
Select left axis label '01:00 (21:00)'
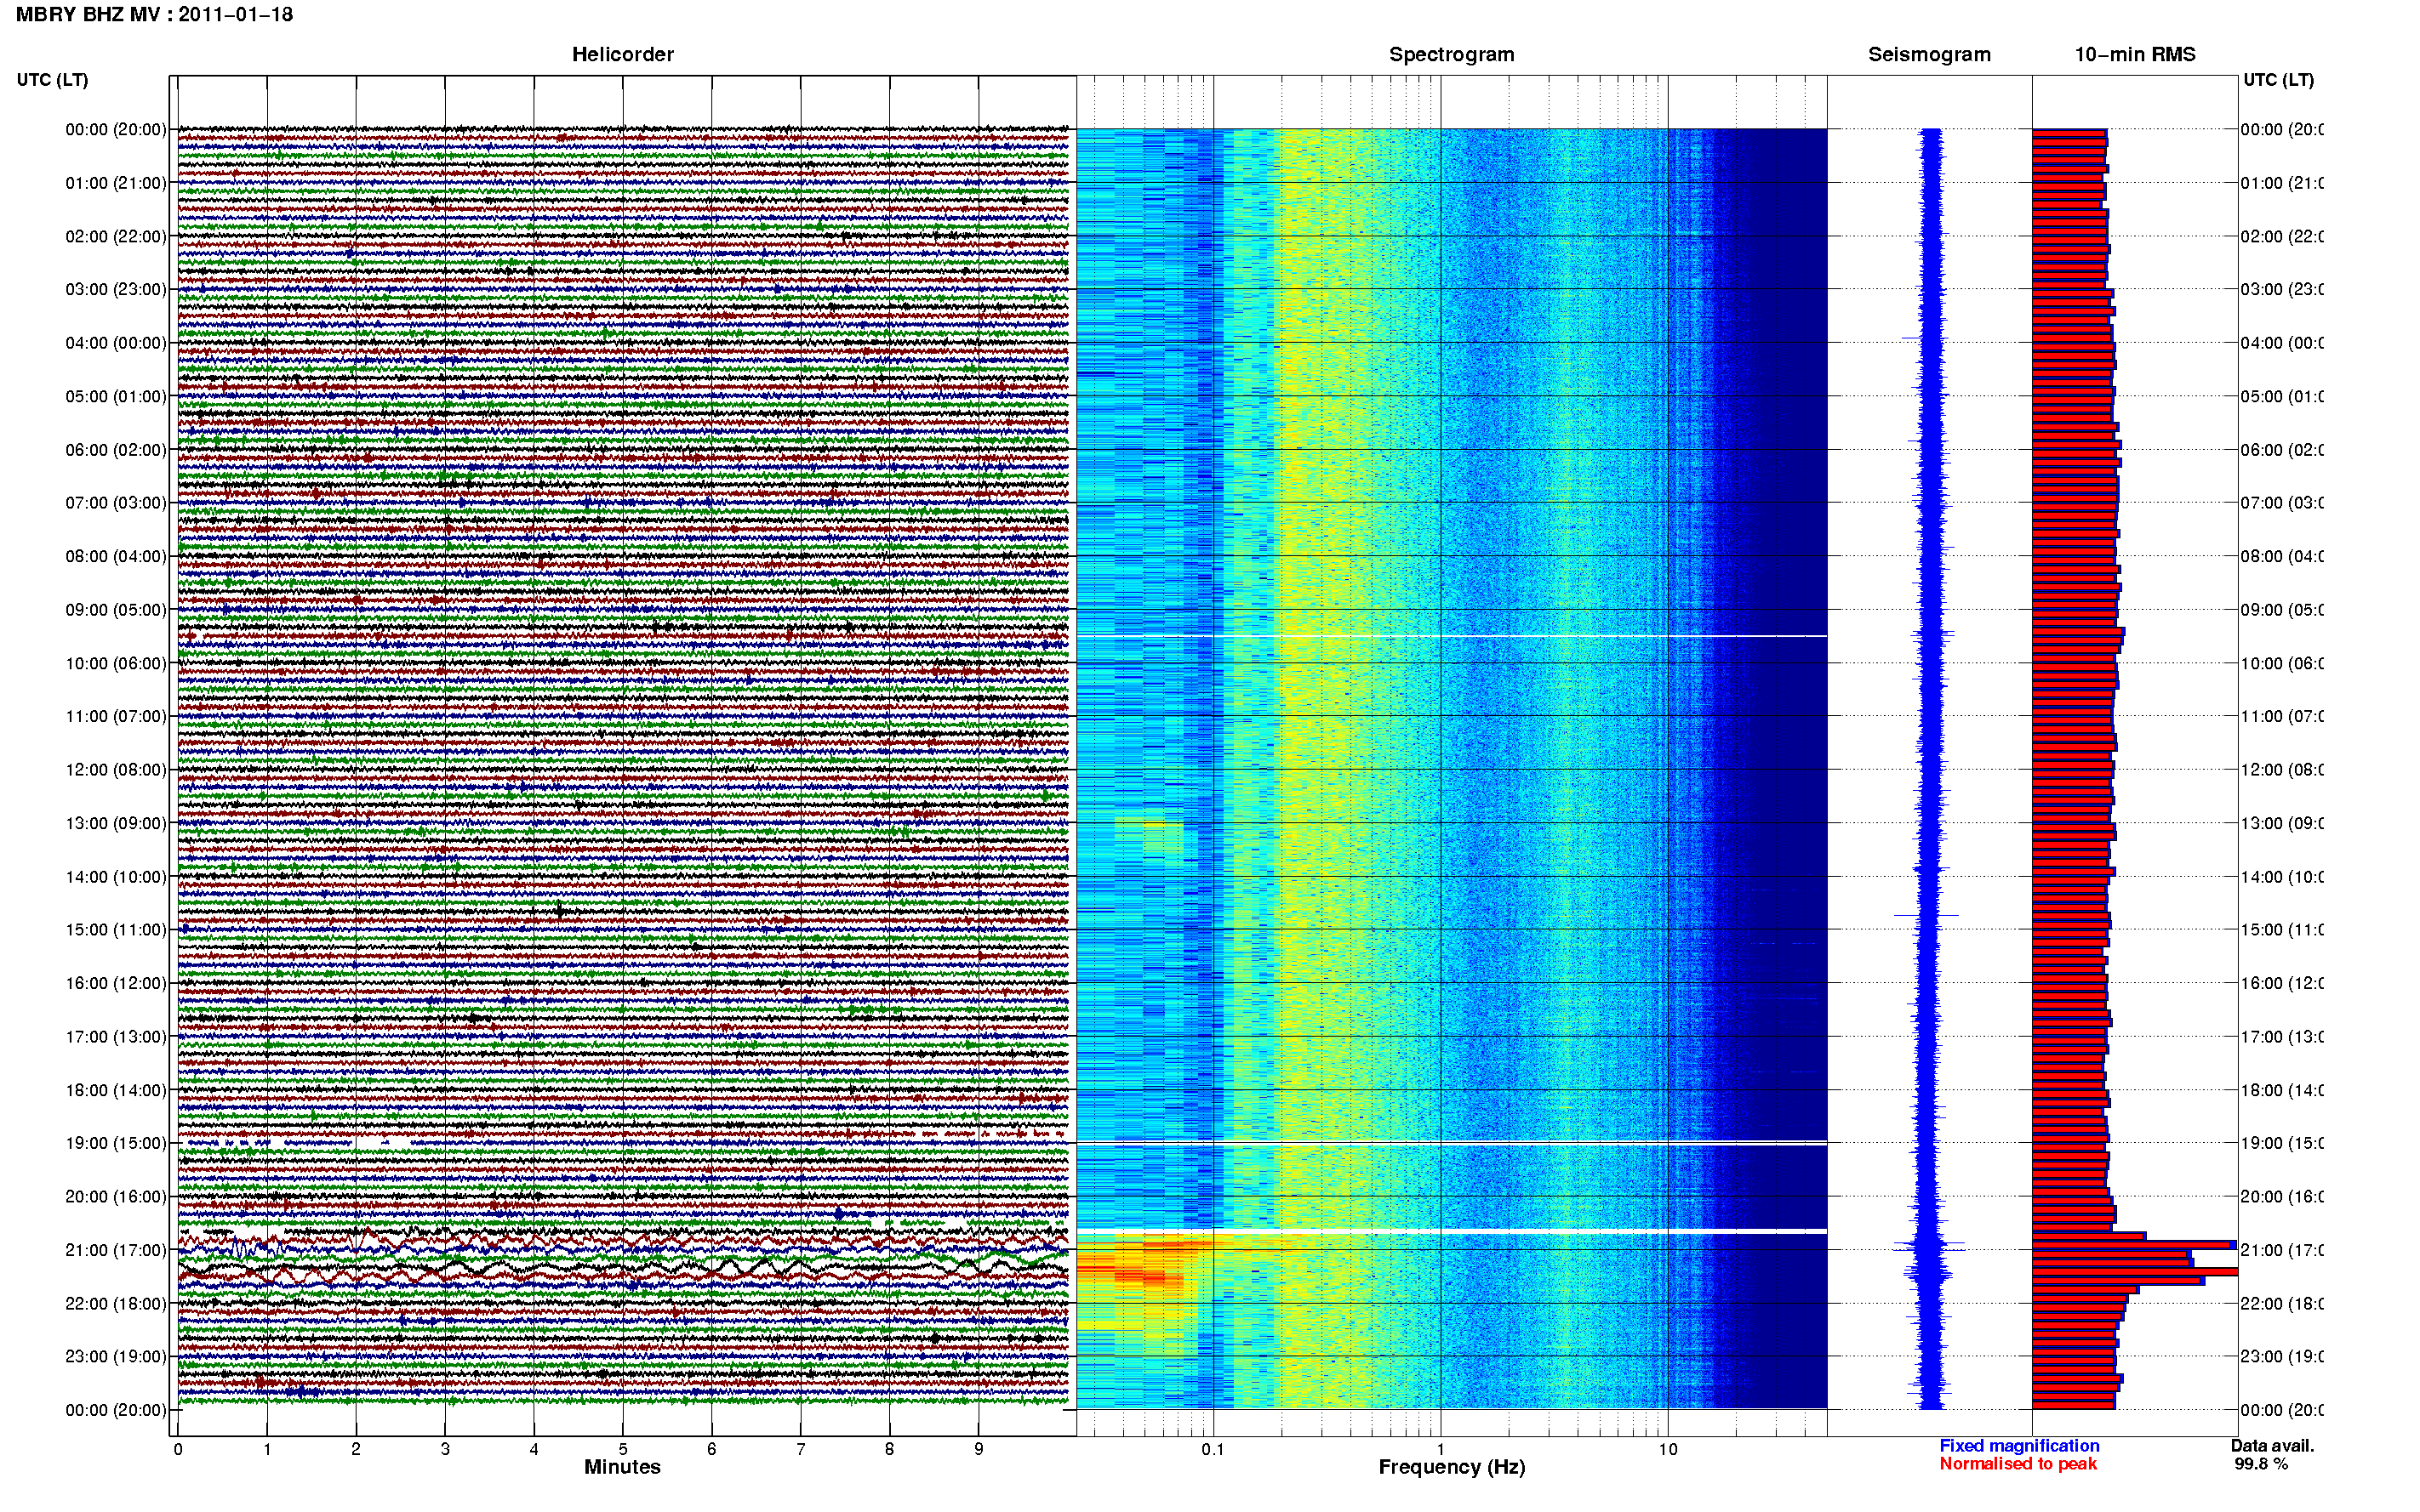pos(116,183)
